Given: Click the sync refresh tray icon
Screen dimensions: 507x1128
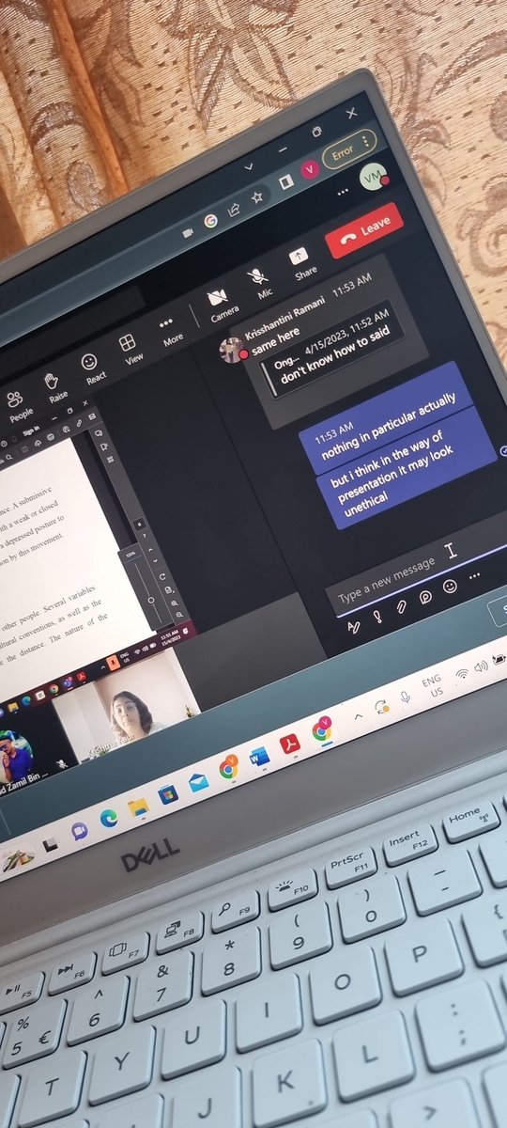Looking at the screenshot, I should pos(380,706).
